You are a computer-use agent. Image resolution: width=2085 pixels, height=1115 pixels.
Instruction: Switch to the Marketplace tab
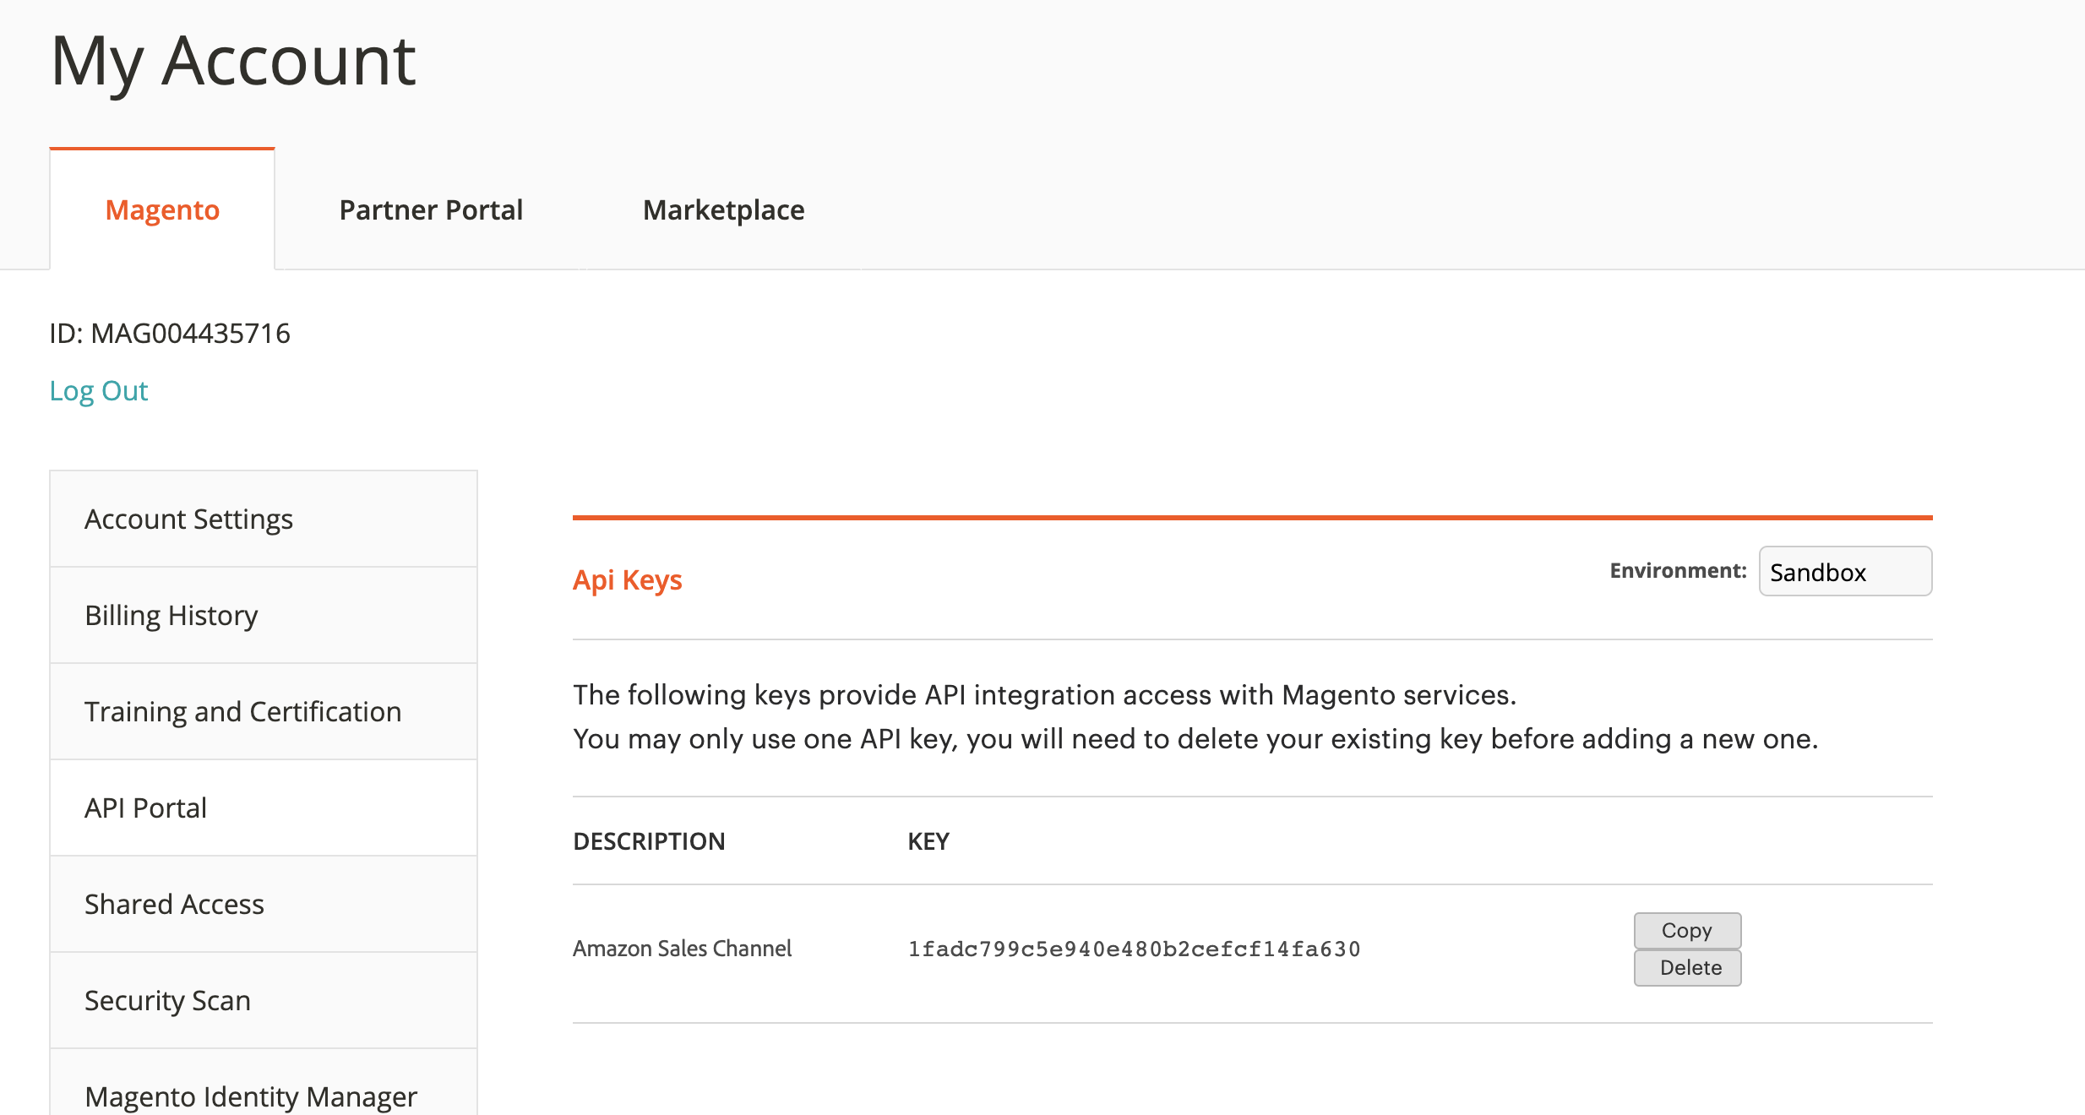pos(723,209)
